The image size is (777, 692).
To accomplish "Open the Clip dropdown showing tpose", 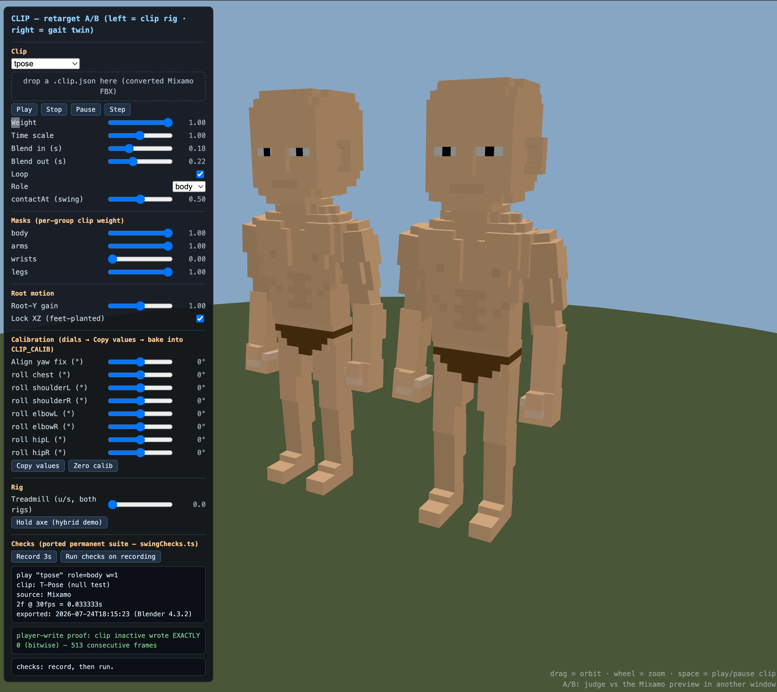I will tap(45, 63).
